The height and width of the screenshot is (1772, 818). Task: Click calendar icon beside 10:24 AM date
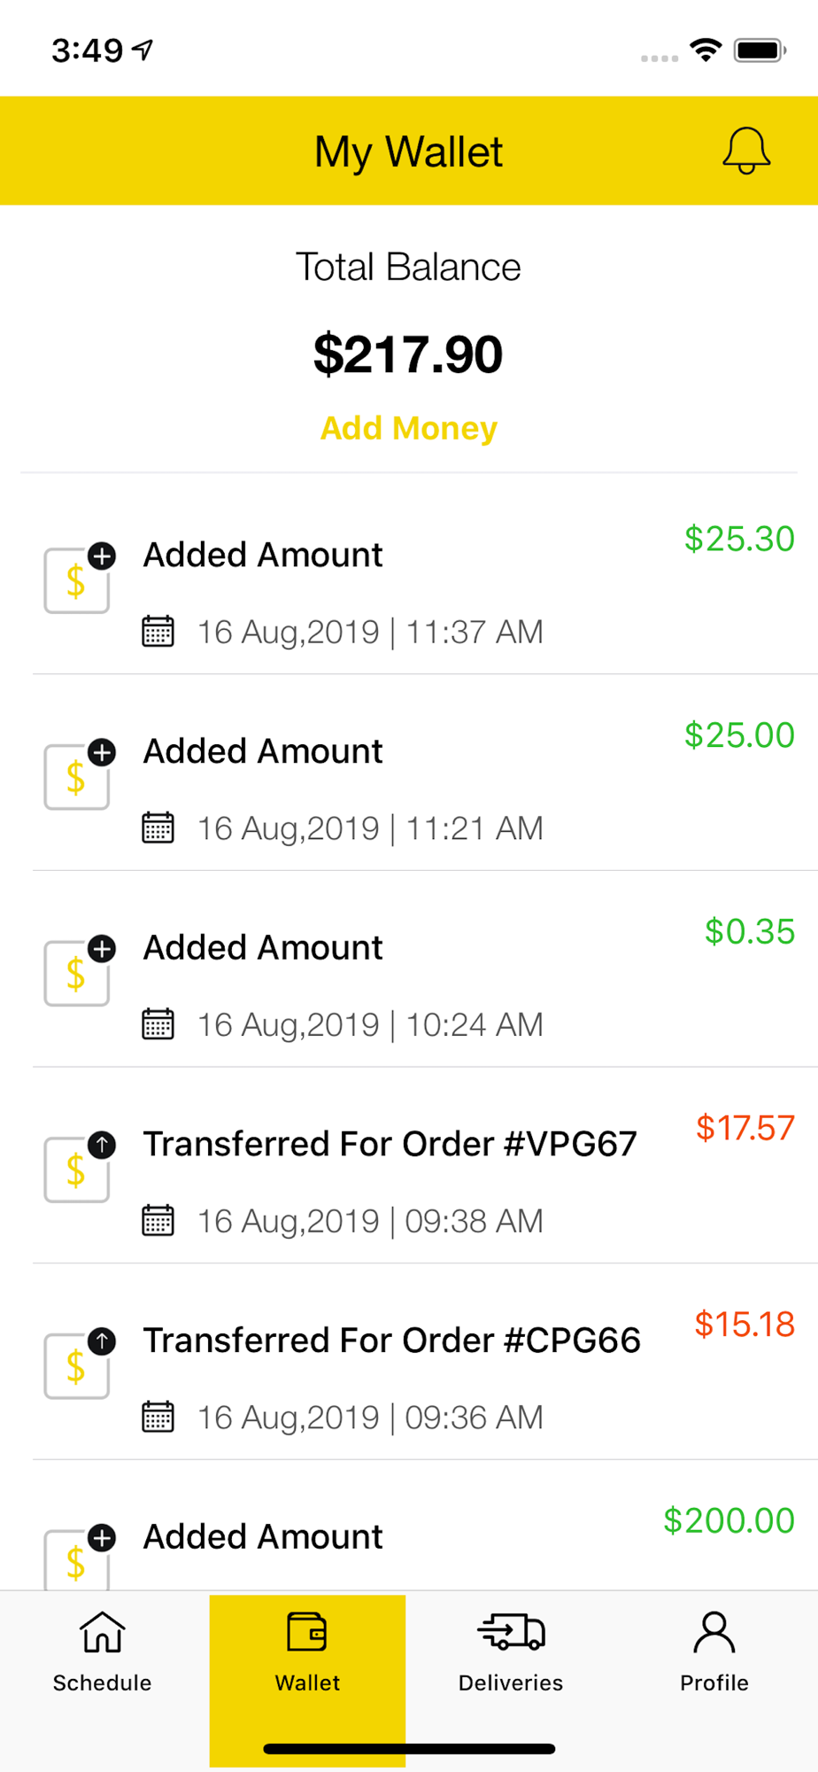tap(158, 1024)
